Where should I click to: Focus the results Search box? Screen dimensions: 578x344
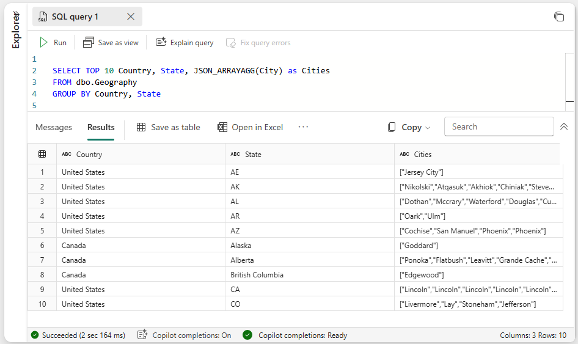499,126
